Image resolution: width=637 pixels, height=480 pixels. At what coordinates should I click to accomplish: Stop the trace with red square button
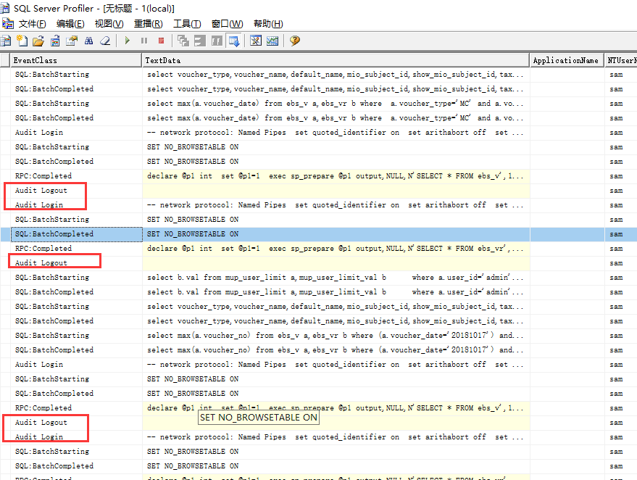161,41
